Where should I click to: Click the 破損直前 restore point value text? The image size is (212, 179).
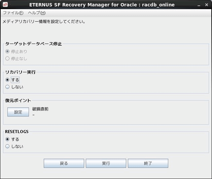tap(40, 109)
